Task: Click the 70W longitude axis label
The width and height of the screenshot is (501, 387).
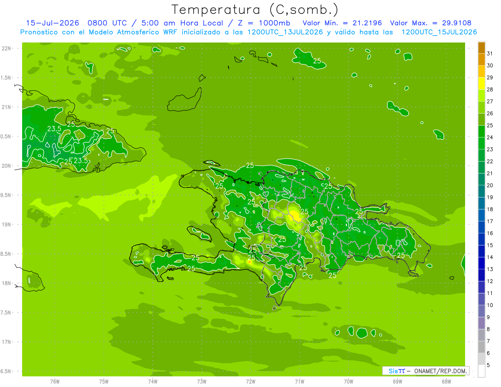Action: 349,382
